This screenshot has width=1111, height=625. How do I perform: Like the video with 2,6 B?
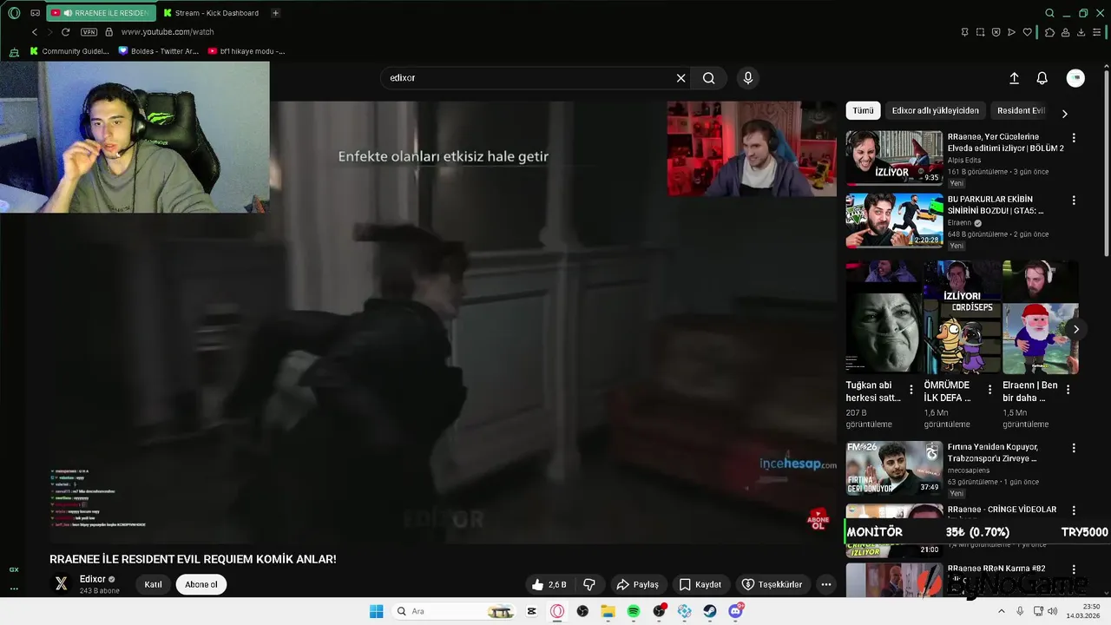(x=549, y=584)
